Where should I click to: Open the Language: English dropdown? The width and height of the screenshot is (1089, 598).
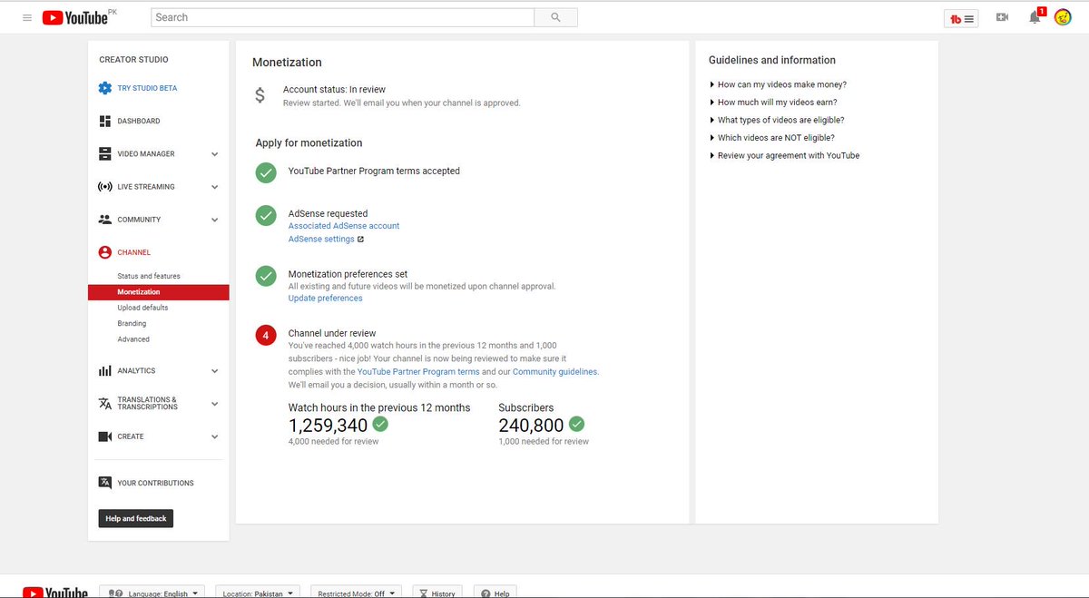152,593
